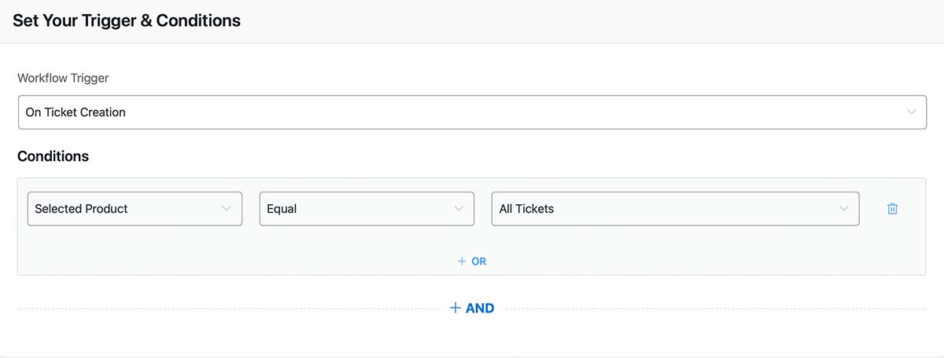Screen dimensions: 944x358
Task: Open the On Ticket Creation trigger dropdown
Action: [x=472, y=112]
